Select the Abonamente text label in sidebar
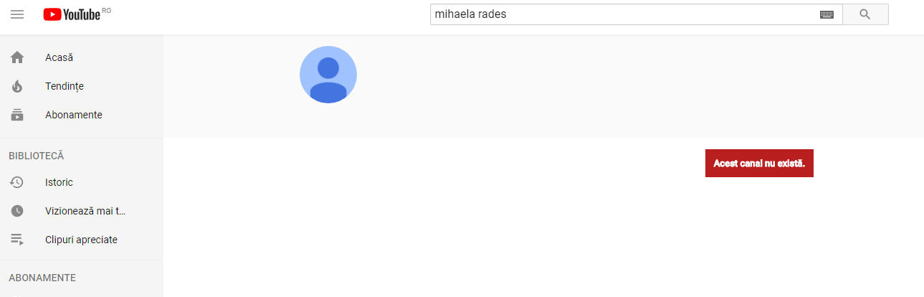924x297 pixels. (x=74, y=115)
